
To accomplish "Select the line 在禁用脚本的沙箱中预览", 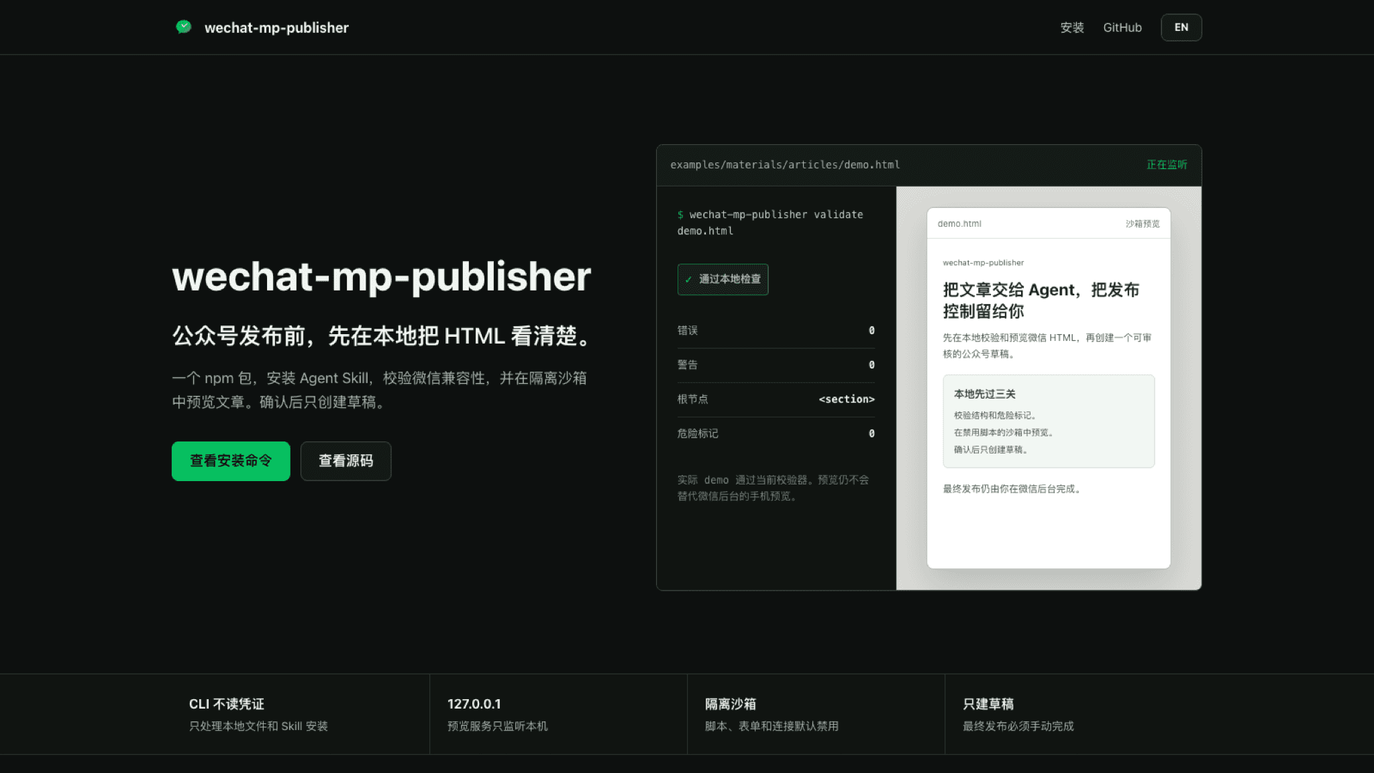I will (x=1004, y=433).
